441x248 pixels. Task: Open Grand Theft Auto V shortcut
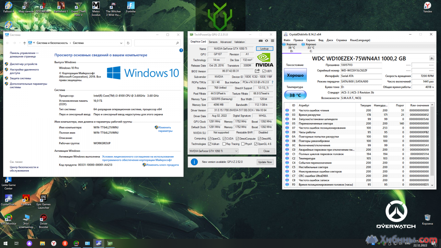point(78,9)
